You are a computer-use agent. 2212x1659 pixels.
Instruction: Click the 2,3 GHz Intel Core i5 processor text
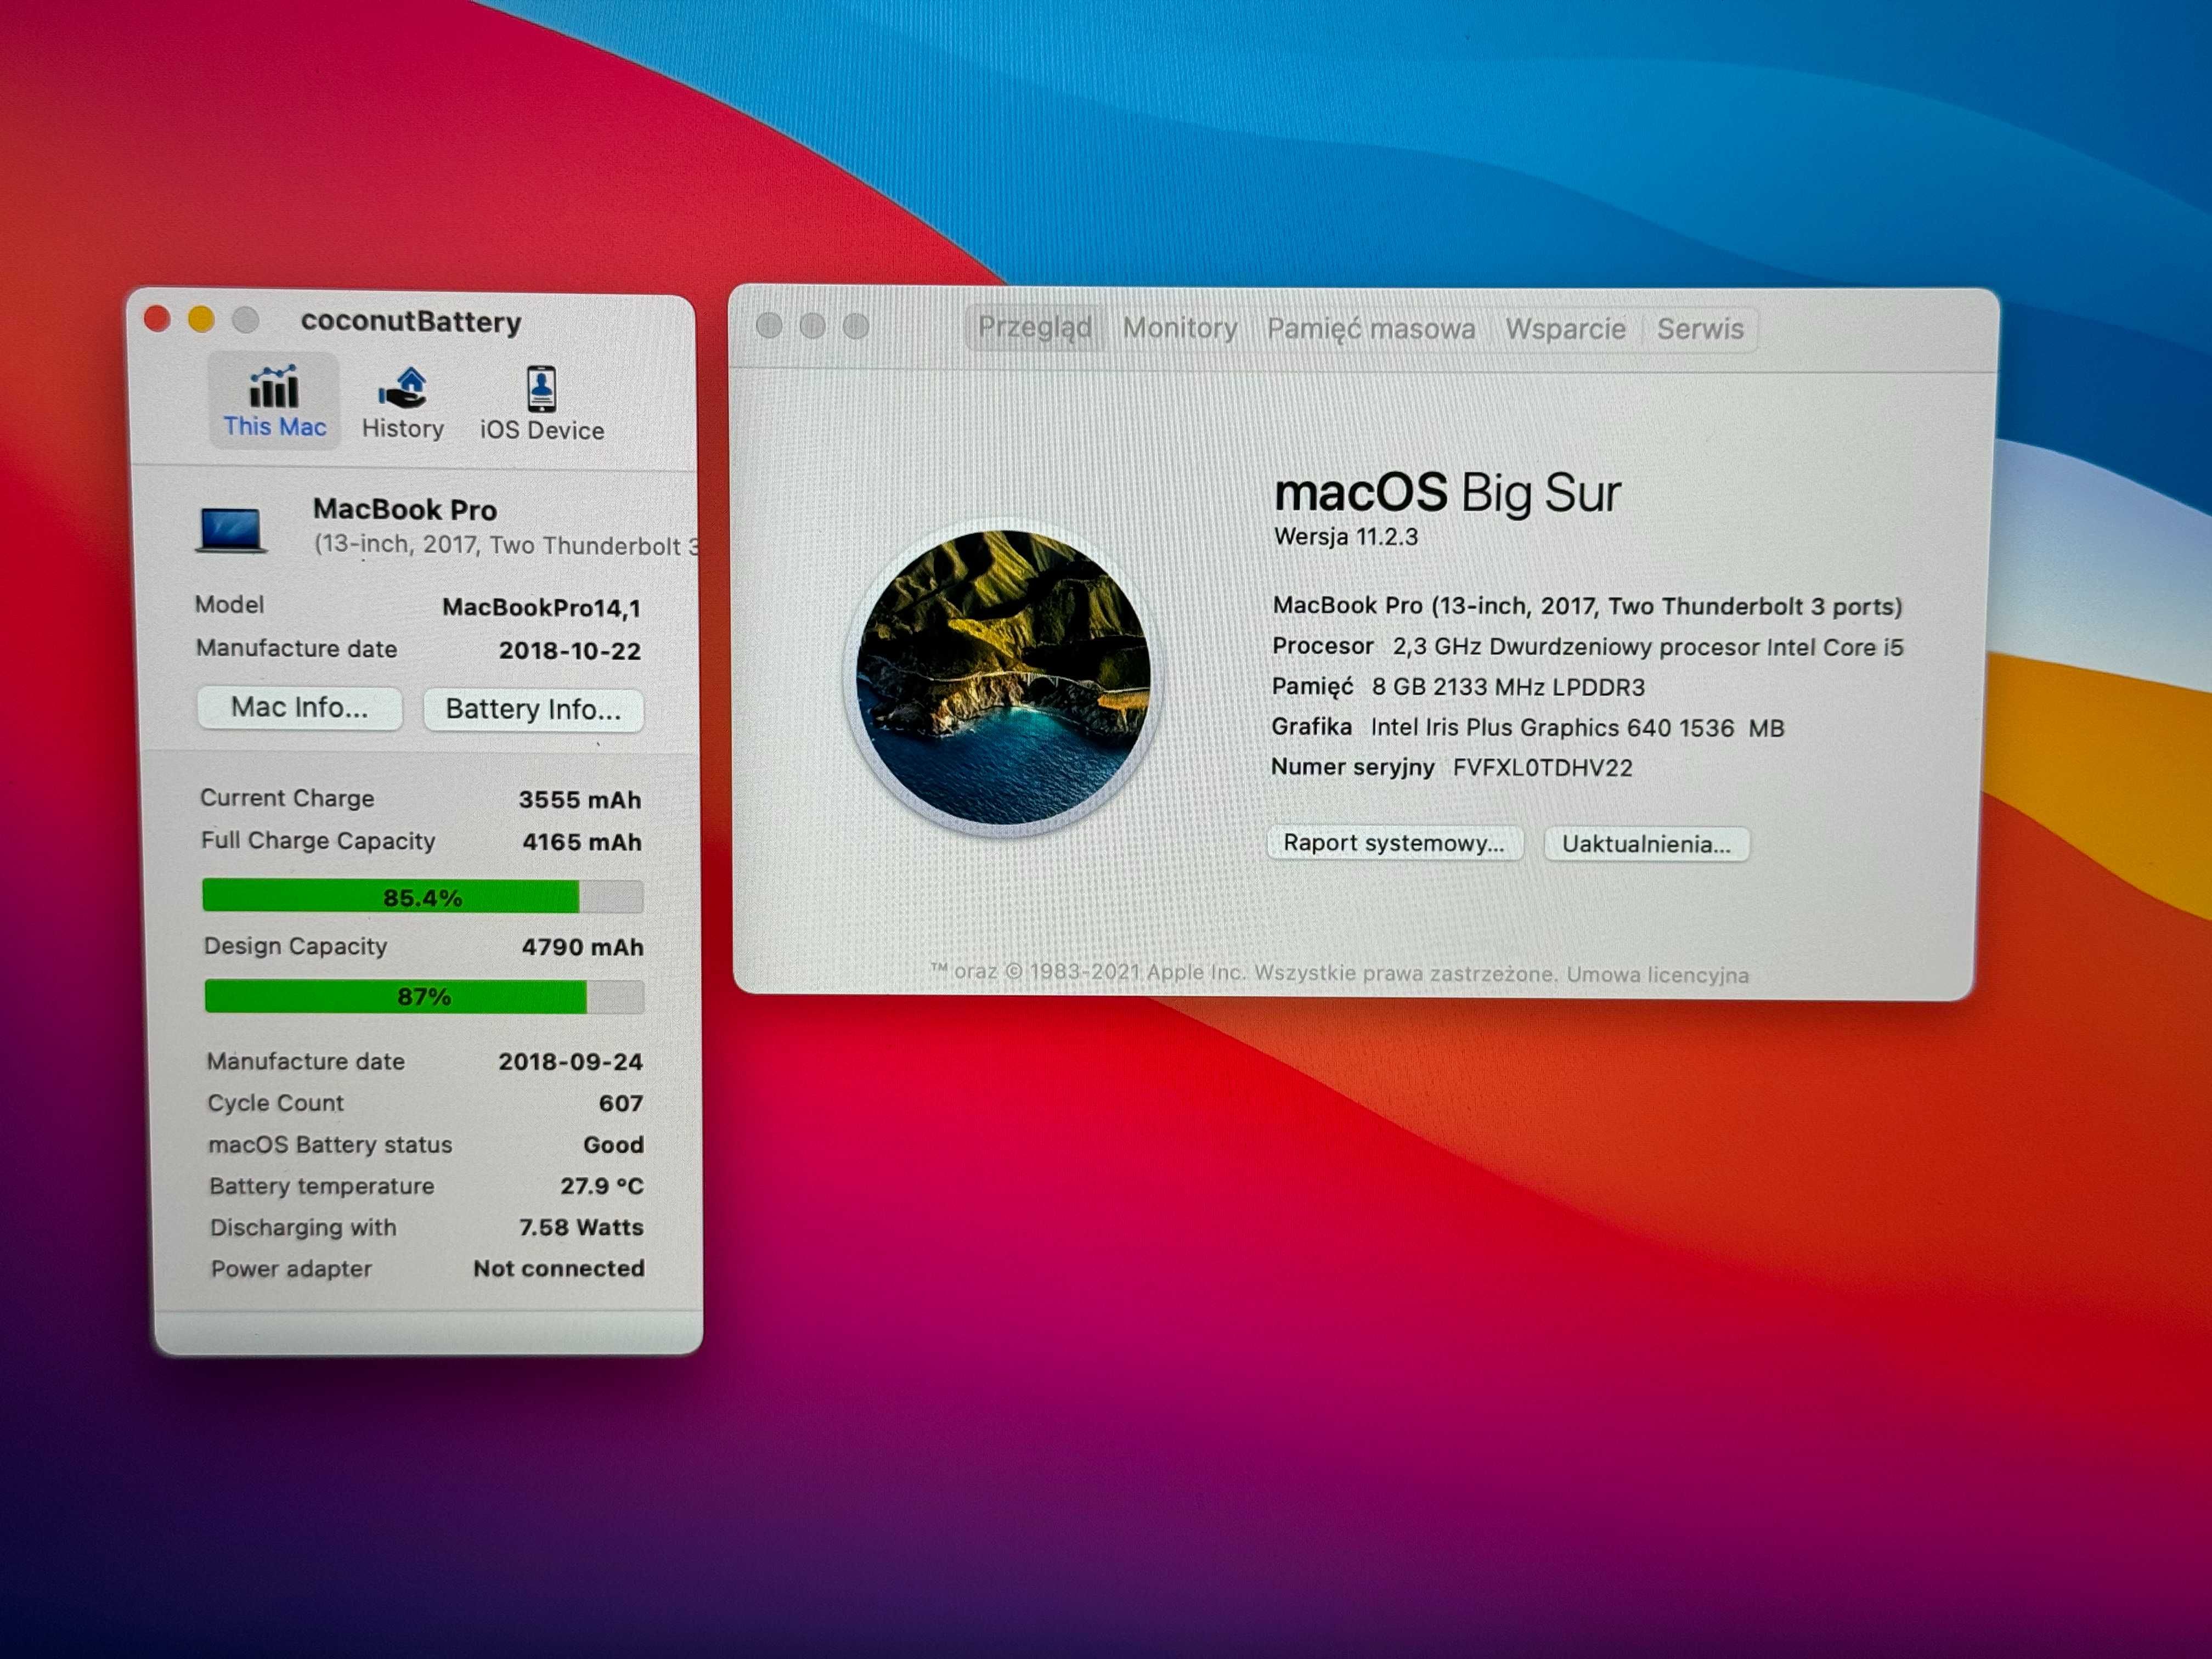coord(1648,647)
